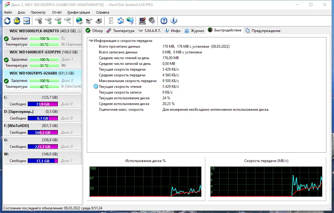Select disk WDC WD1002FBYS-02A6B0

[x=43, y=80]
